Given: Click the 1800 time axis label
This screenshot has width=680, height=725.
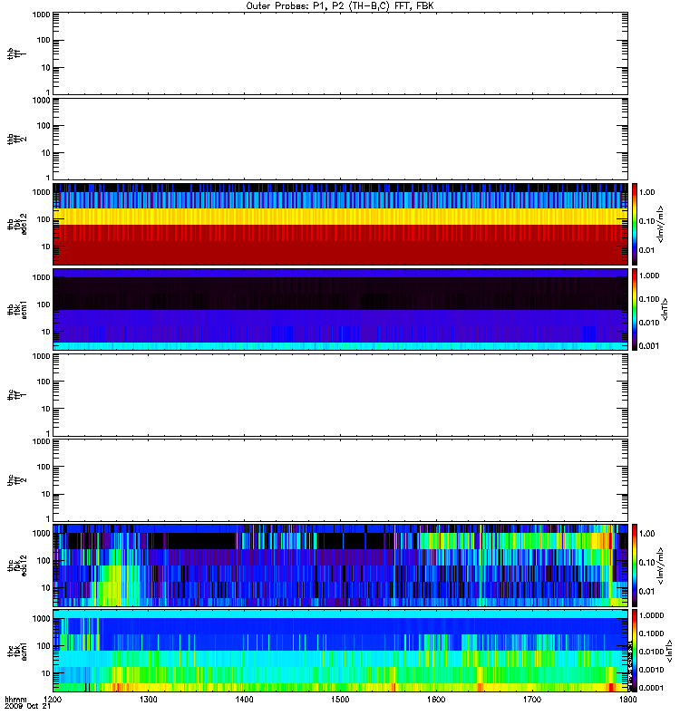Looking at the screenshot, I should click(627, 699).
